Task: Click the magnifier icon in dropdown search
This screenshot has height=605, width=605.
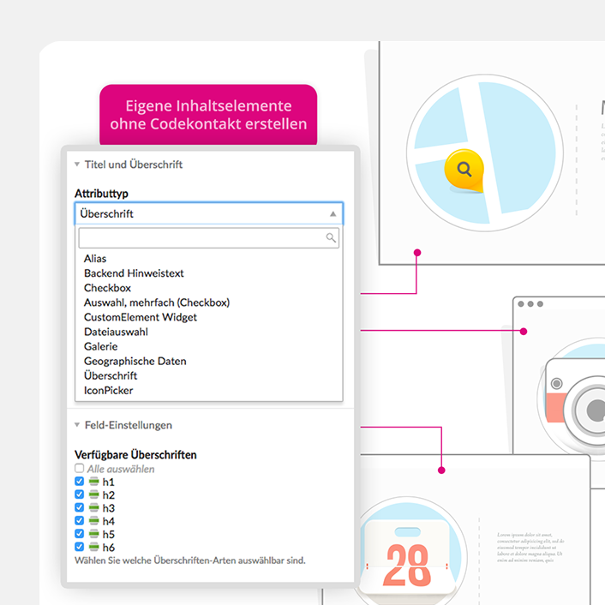Action: pyautogui.click(x=331, y=237)
